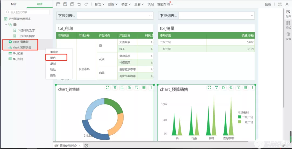Image resolution: width=292 pixels, height=149 pixels.
Task: Click the list icon on chart_预算销售
Action: click(245, 88)
